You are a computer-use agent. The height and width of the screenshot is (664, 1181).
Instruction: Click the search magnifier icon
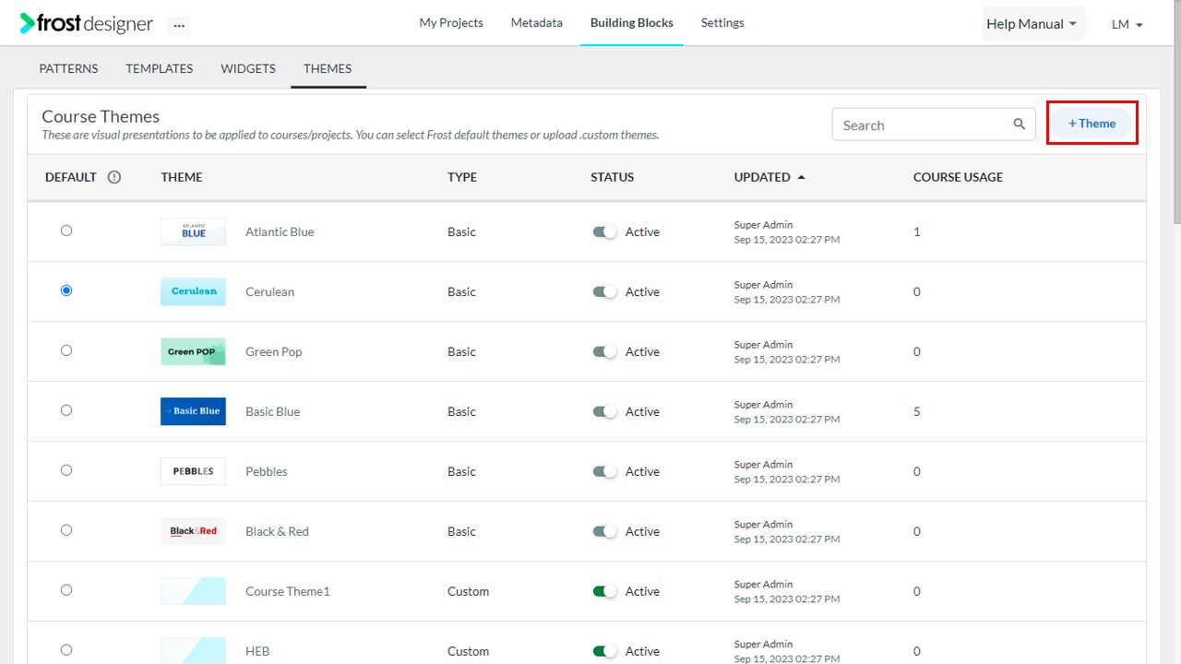[1020, 125]
